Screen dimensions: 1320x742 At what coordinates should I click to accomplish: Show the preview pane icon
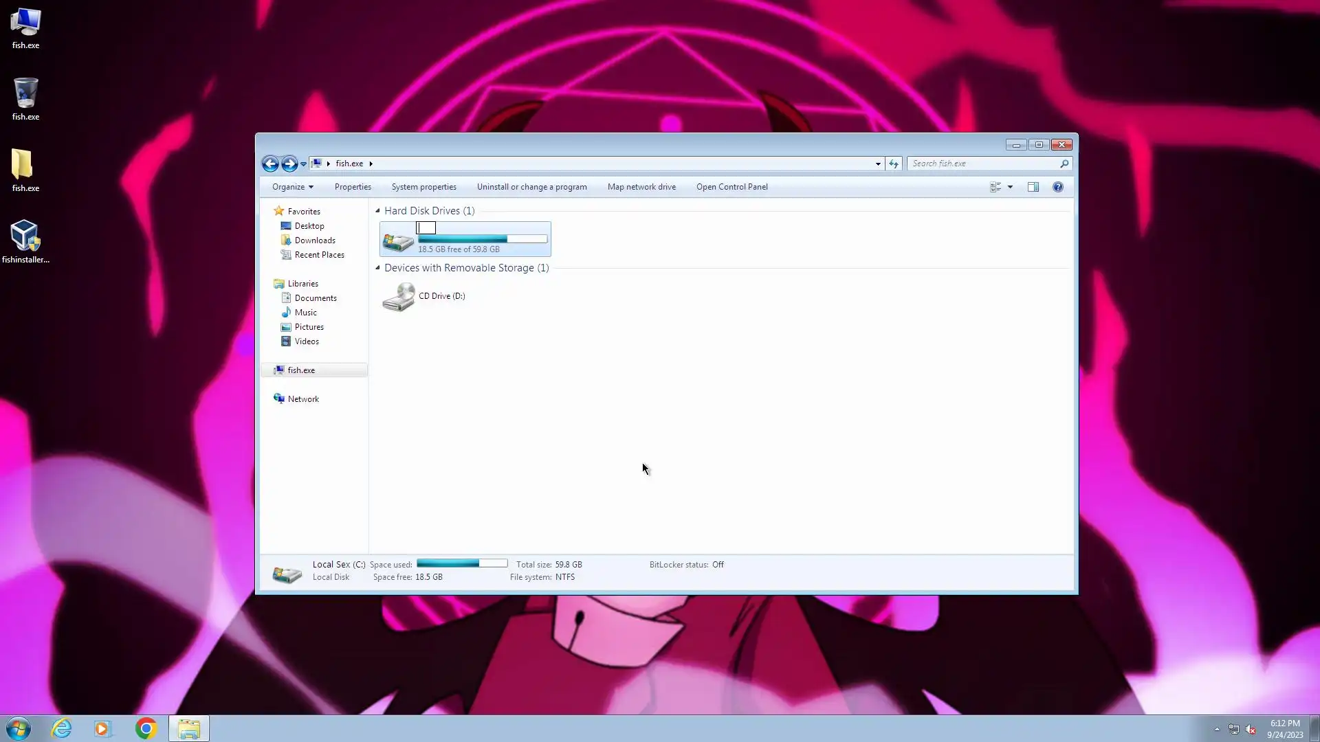click(x=1033, y=187)
